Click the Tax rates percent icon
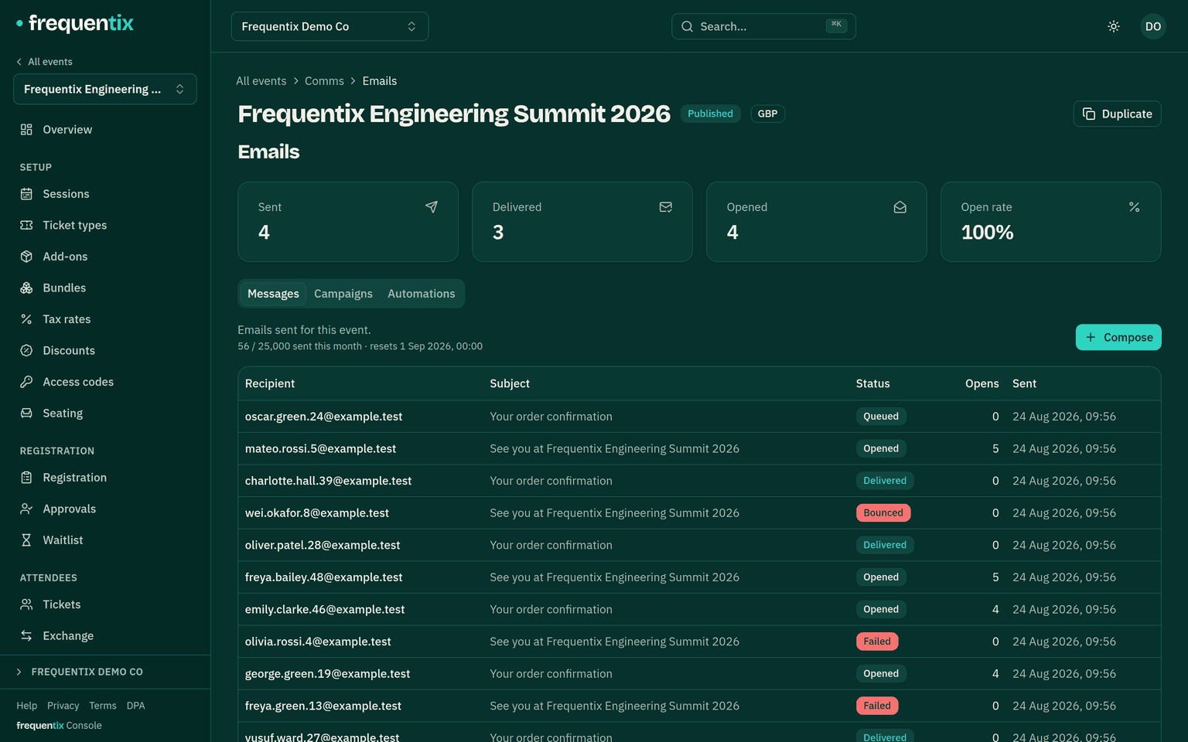Screen dimensions: 1188x742 tap(26, 319)
